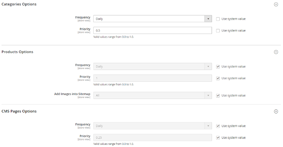
Task: Open CMS Pages Options Frequency dropdown
Action: [x=152, y=126]
